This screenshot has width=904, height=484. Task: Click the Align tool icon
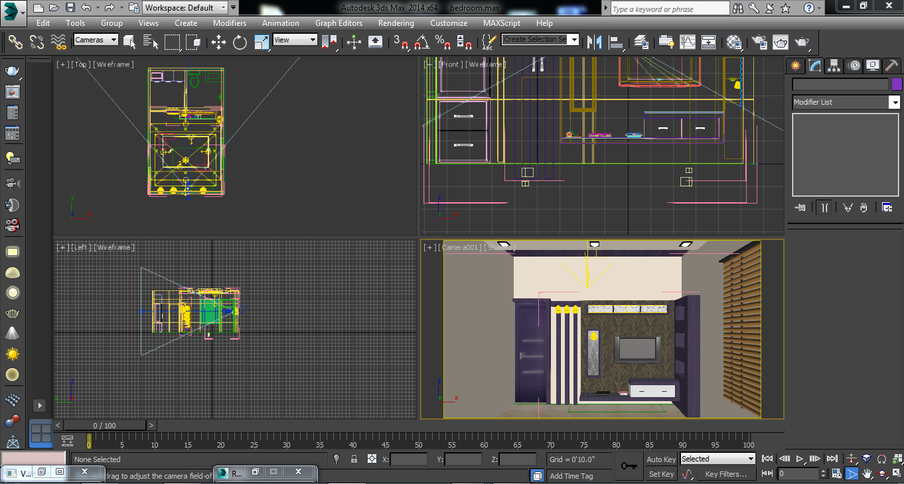pos(617,42)
